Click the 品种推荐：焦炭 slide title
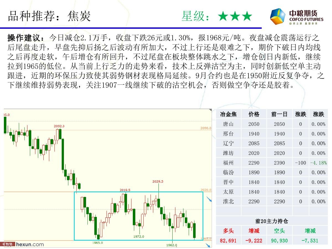This screenshot has height=249, width=332. (x=49, y=16)
